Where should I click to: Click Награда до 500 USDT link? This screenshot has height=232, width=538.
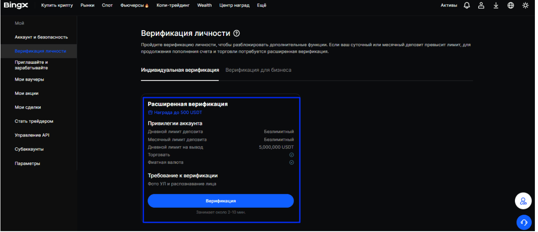[x=178, y=112]
